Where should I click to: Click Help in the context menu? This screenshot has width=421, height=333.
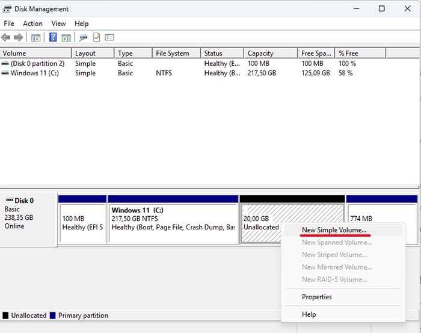pos(309,314)
